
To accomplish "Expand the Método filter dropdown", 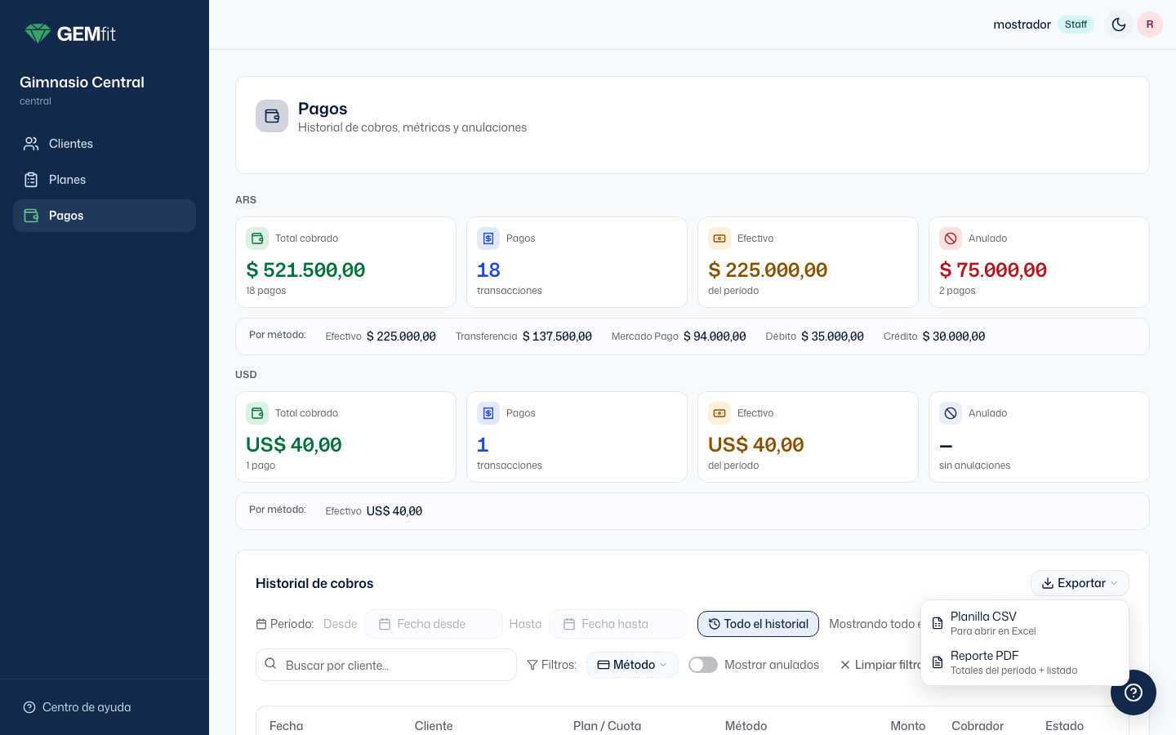I will point(632,665).
